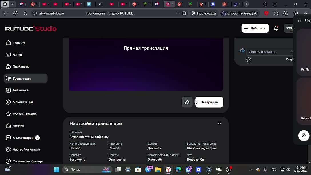This screenshot has height=175, width=311.
Task: Click the title Вечерний стрим роблоксу
Action: pos(89,137)
